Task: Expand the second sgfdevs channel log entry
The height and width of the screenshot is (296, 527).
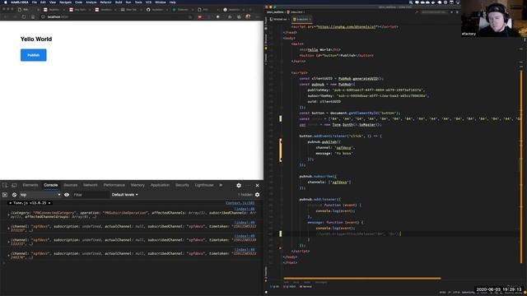Action: pyautogui.click(x=9, y=242)
